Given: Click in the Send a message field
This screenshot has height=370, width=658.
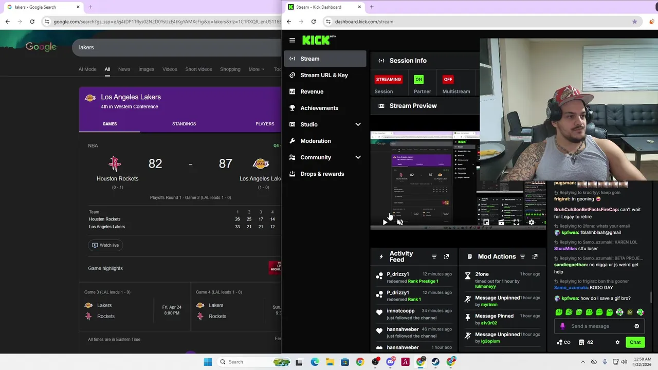Looking at the screenshot, I should [598, 326].
